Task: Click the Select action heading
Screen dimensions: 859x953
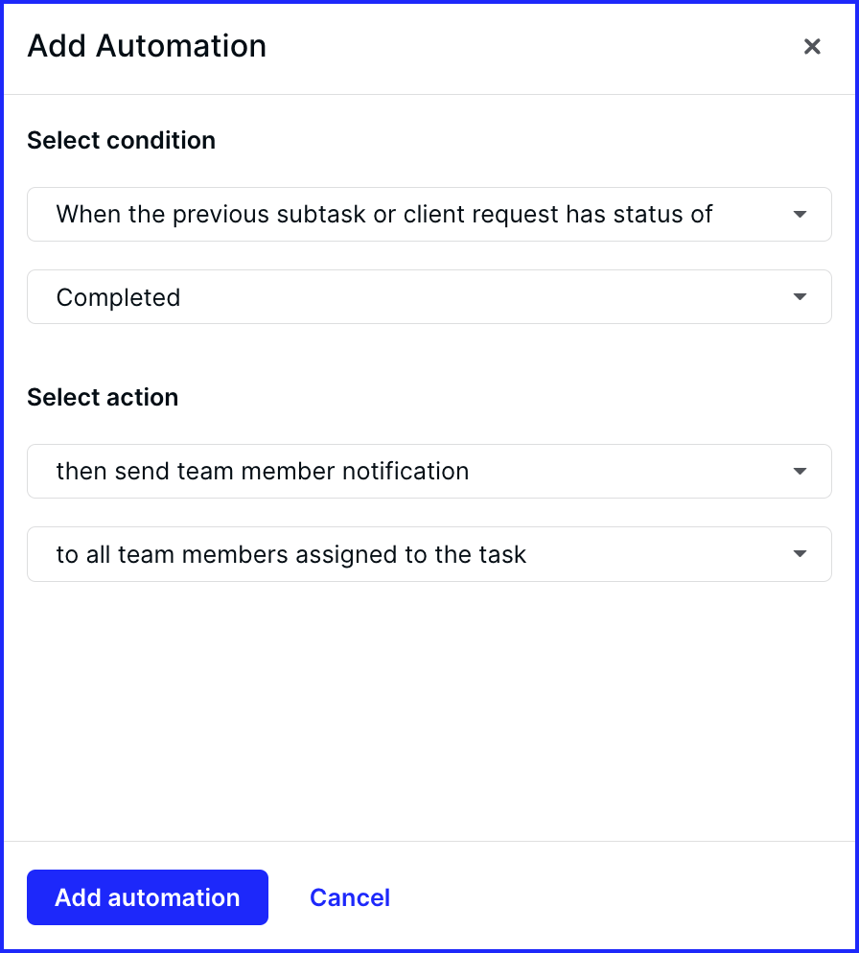Action: click(x=103, y=398)
